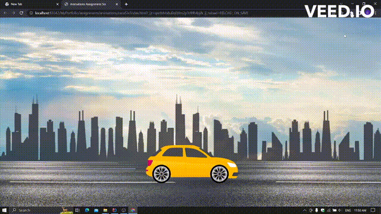Viewport: 381px width, 214px height.
Task: View site information icon beside localhost
Action: tap(31, 13)
